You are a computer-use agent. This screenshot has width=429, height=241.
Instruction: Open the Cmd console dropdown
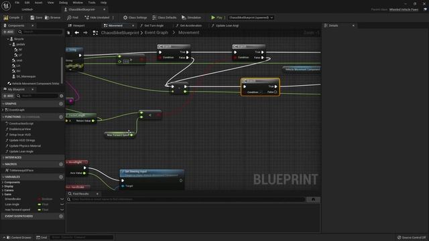[x=42, y=238]
